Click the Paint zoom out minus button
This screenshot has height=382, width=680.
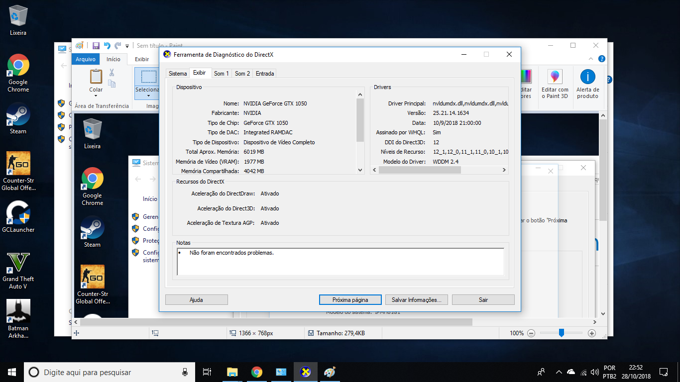point(531,333)
